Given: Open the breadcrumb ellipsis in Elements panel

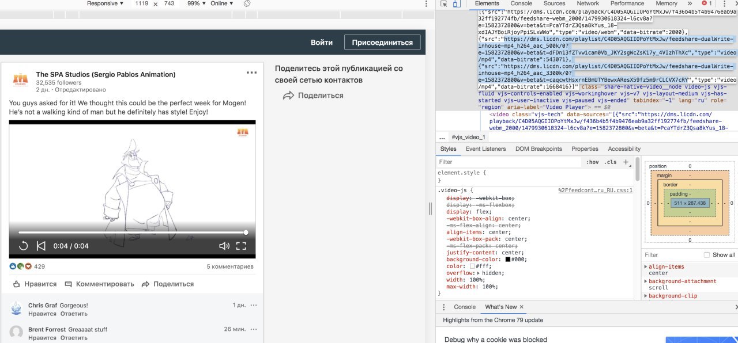Looking at the screenshot, I should click(442, 137).
